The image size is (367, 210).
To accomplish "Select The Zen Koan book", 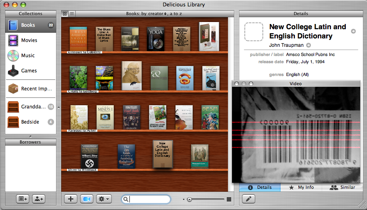I will tap(126, 156).
